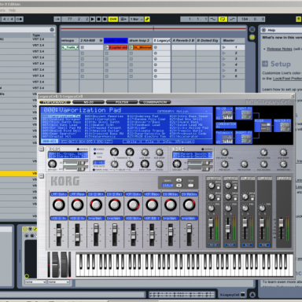Select the Master track header
The height and width of the screenshot is (302, 302).
pyautogui.click(x=232, y=41)
